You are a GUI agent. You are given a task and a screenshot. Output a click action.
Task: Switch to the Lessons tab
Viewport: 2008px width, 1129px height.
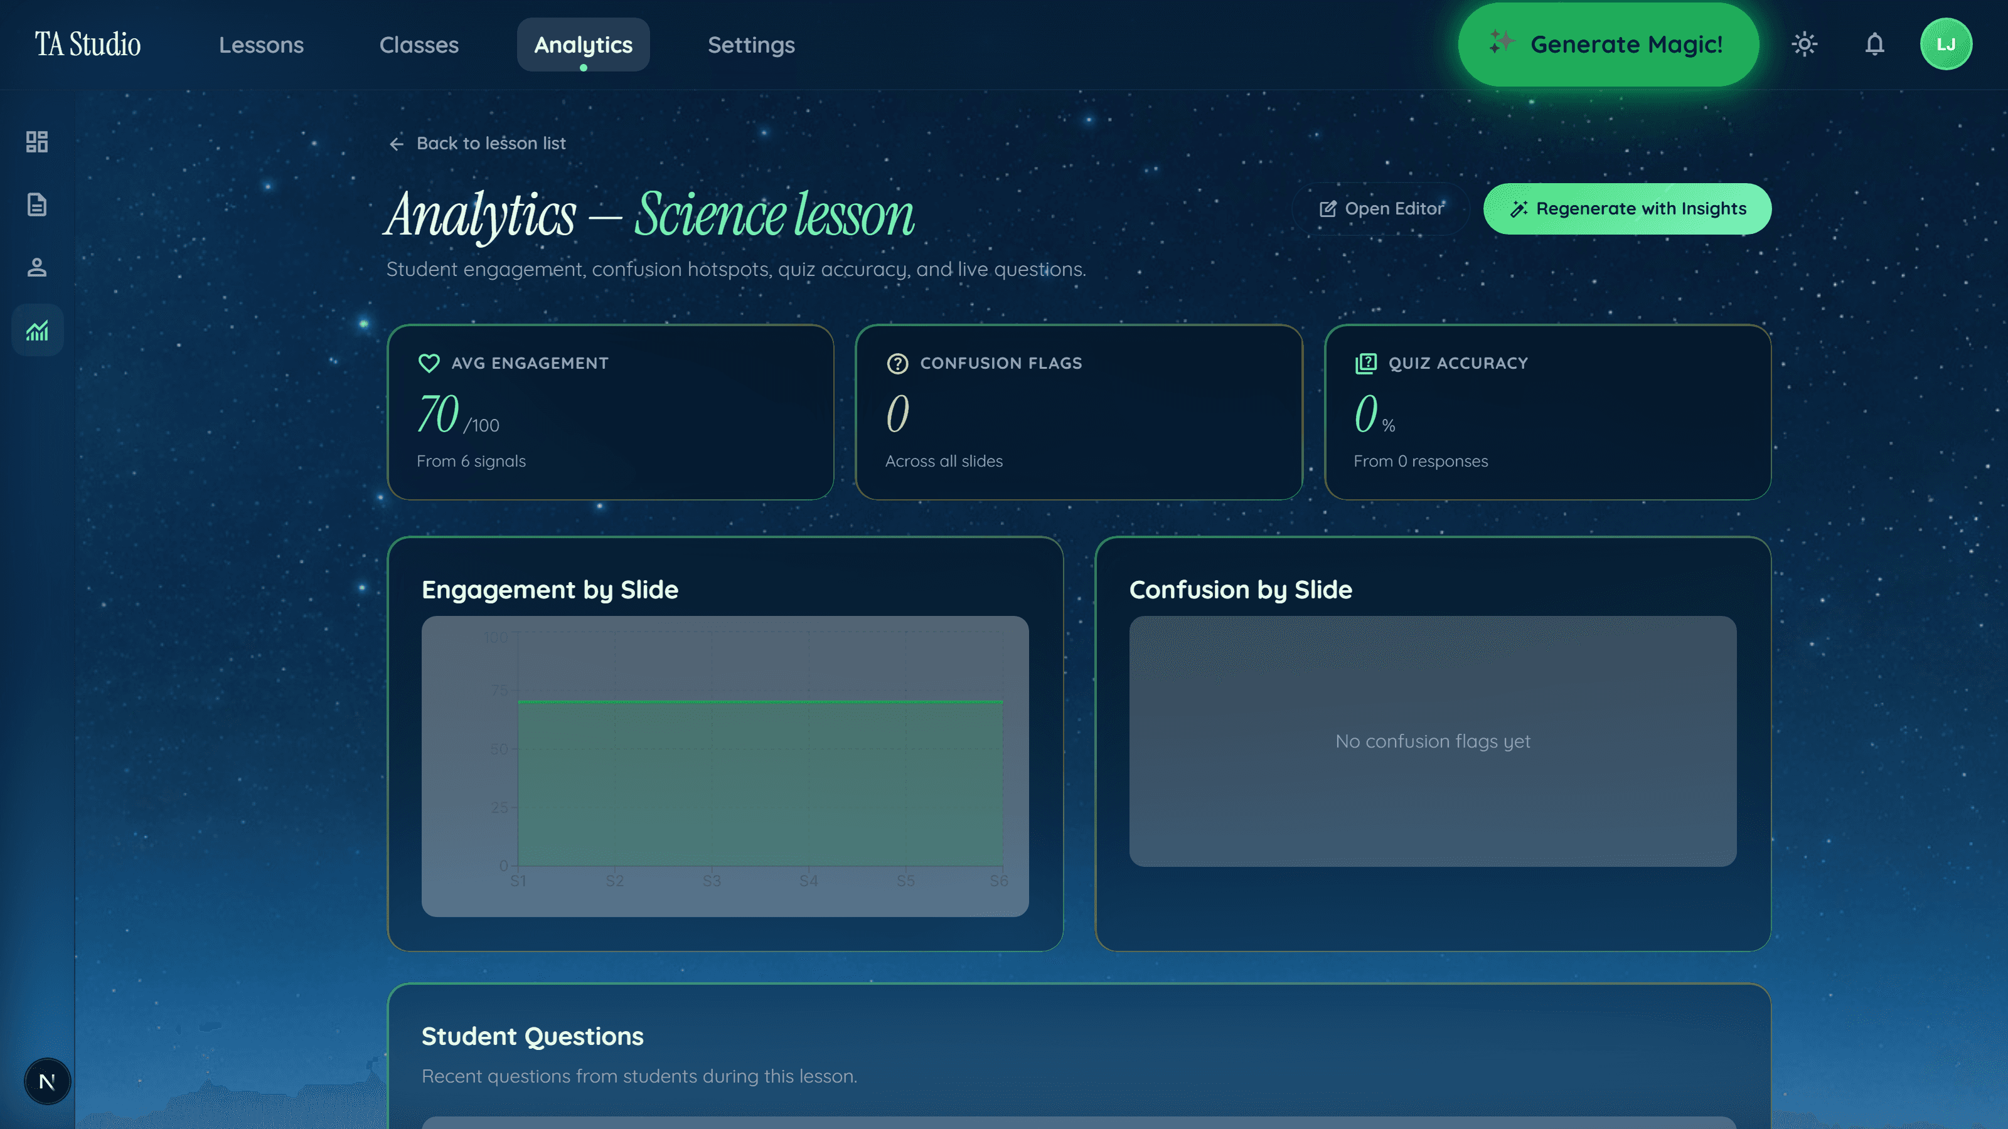pyautogui.click(x=261, y=45)
